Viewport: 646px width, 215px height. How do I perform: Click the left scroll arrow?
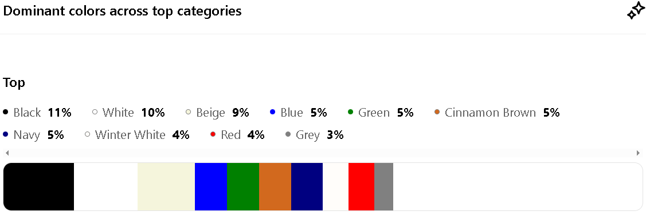[7, 153]
